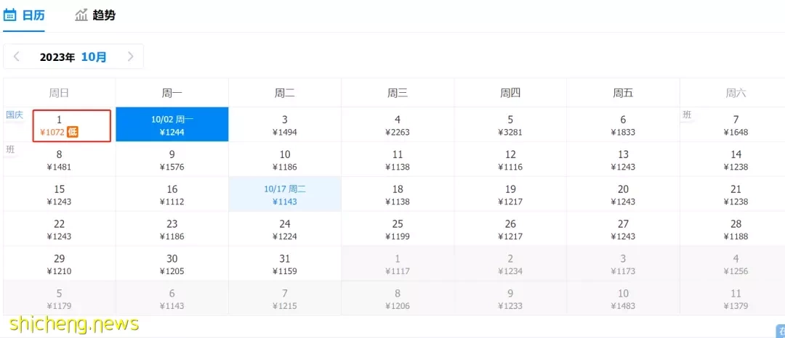Open the 10月 month selector
This screenshot has width=785, height=338.
(x=94, y=57)
